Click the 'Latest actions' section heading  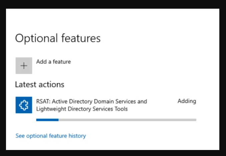[x=40, y=84]
